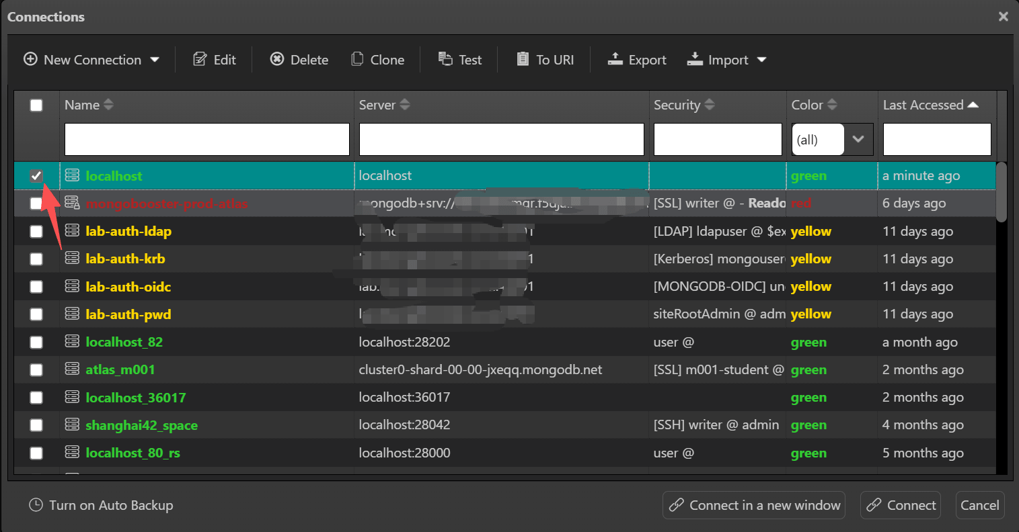Check the localhost_82 row checkbox

pyautogui.click(x=36, y=342)
